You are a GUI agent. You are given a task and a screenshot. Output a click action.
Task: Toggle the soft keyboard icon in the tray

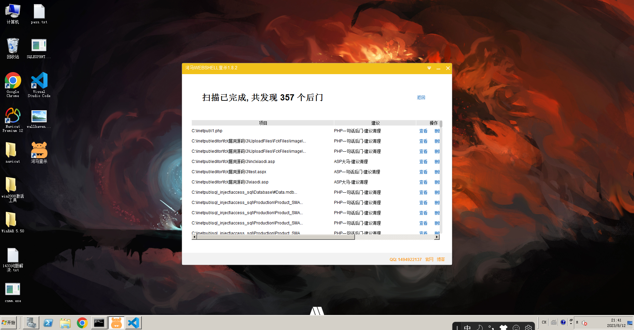[554, 322]
